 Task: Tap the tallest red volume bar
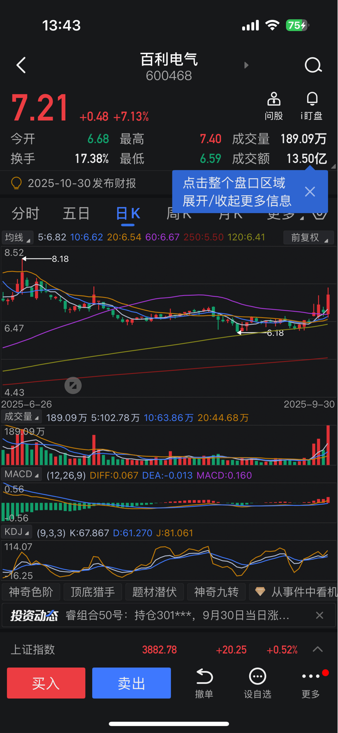point(328,445)
